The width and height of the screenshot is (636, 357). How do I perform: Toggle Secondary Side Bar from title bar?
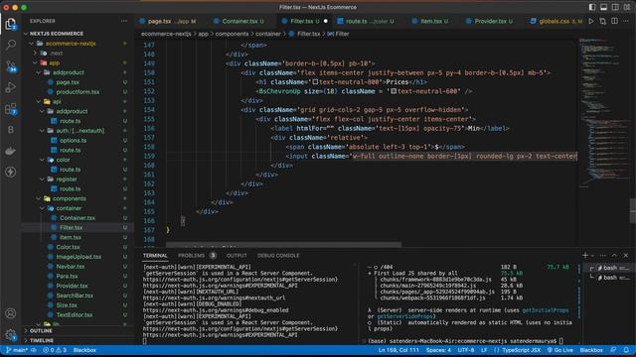(615, 7)
